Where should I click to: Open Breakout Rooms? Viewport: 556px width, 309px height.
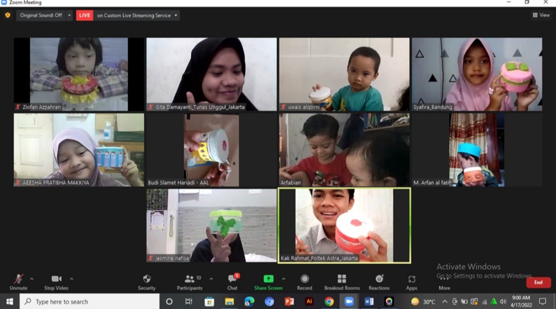[342, 279]
